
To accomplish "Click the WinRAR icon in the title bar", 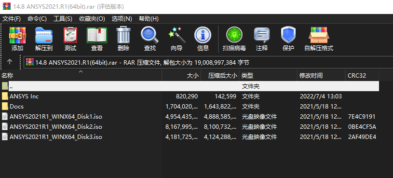I will (7, 7).
